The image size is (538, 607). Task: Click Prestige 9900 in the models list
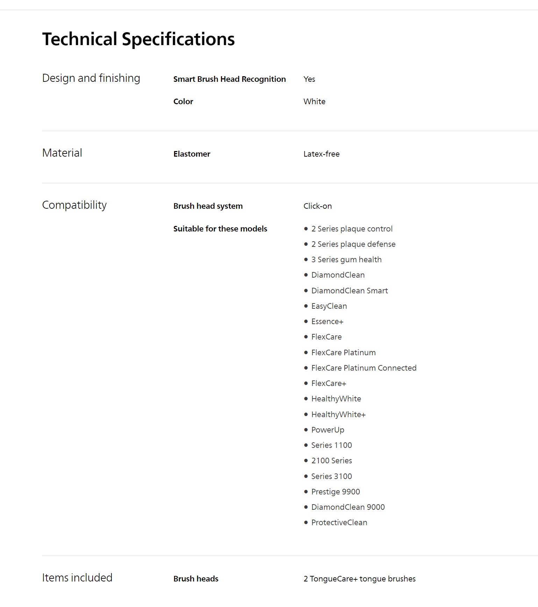pos(335,492)
